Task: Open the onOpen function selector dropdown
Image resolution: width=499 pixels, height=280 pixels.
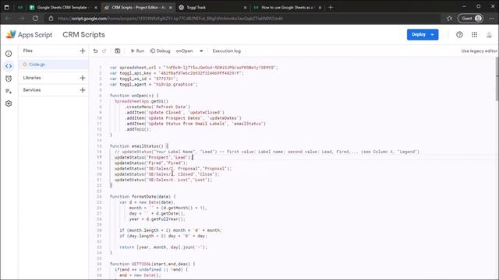Action: coord(189,51)
